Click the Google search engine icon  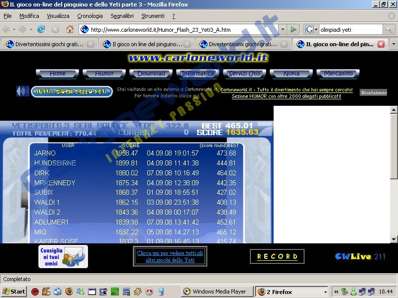click(x=309, y=30)
